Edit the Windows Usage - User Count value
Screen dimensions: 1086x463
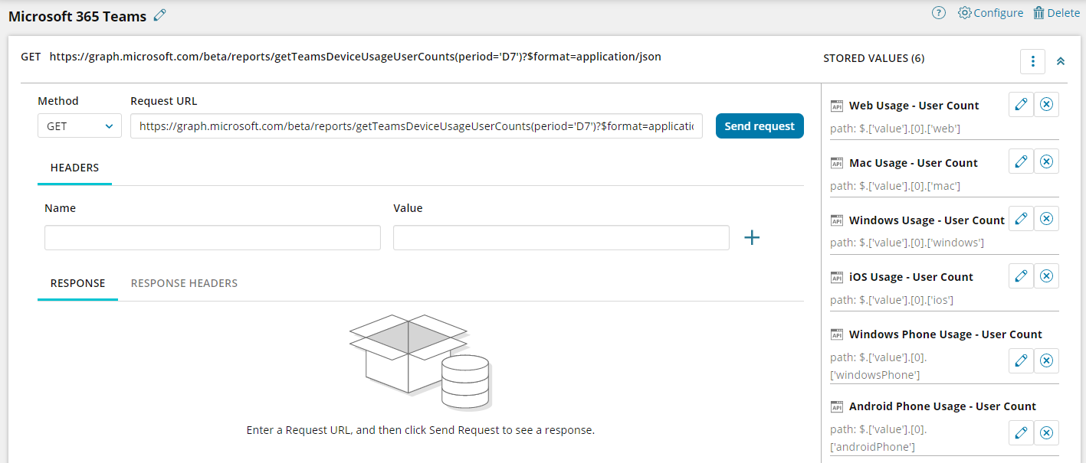click(1021, 219)
